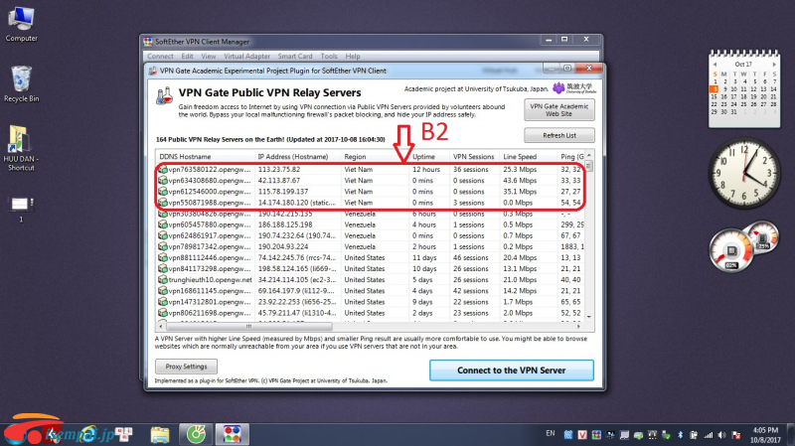This screenshot has height=446, width=795.
Task: Click server icon of vpn634308680.opengw row
Action: tap(163, 181)
